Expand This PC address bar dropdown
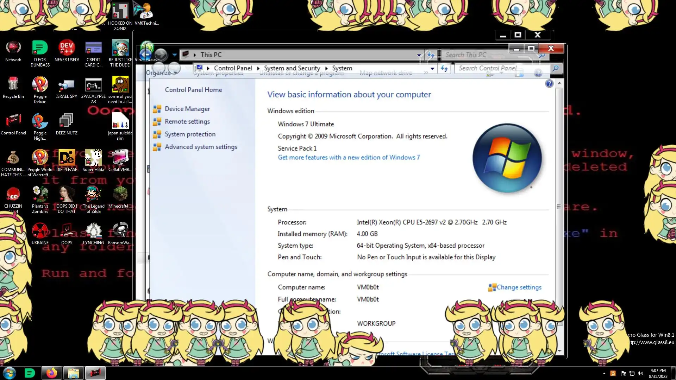The image size is (676, 380). pyautogui.click(x=419, y=55)
